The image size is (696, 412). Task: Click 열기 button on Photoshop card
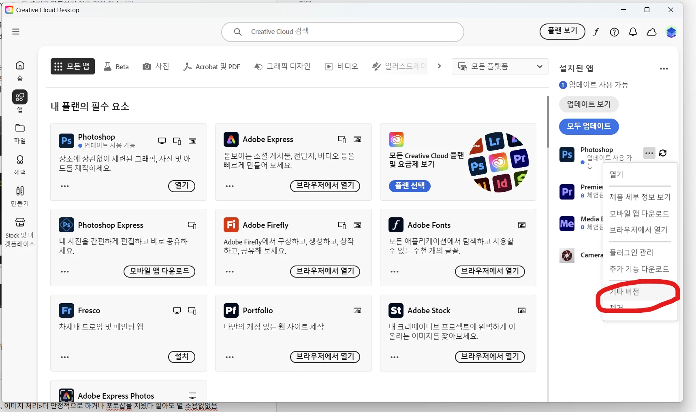click(181, 186)
